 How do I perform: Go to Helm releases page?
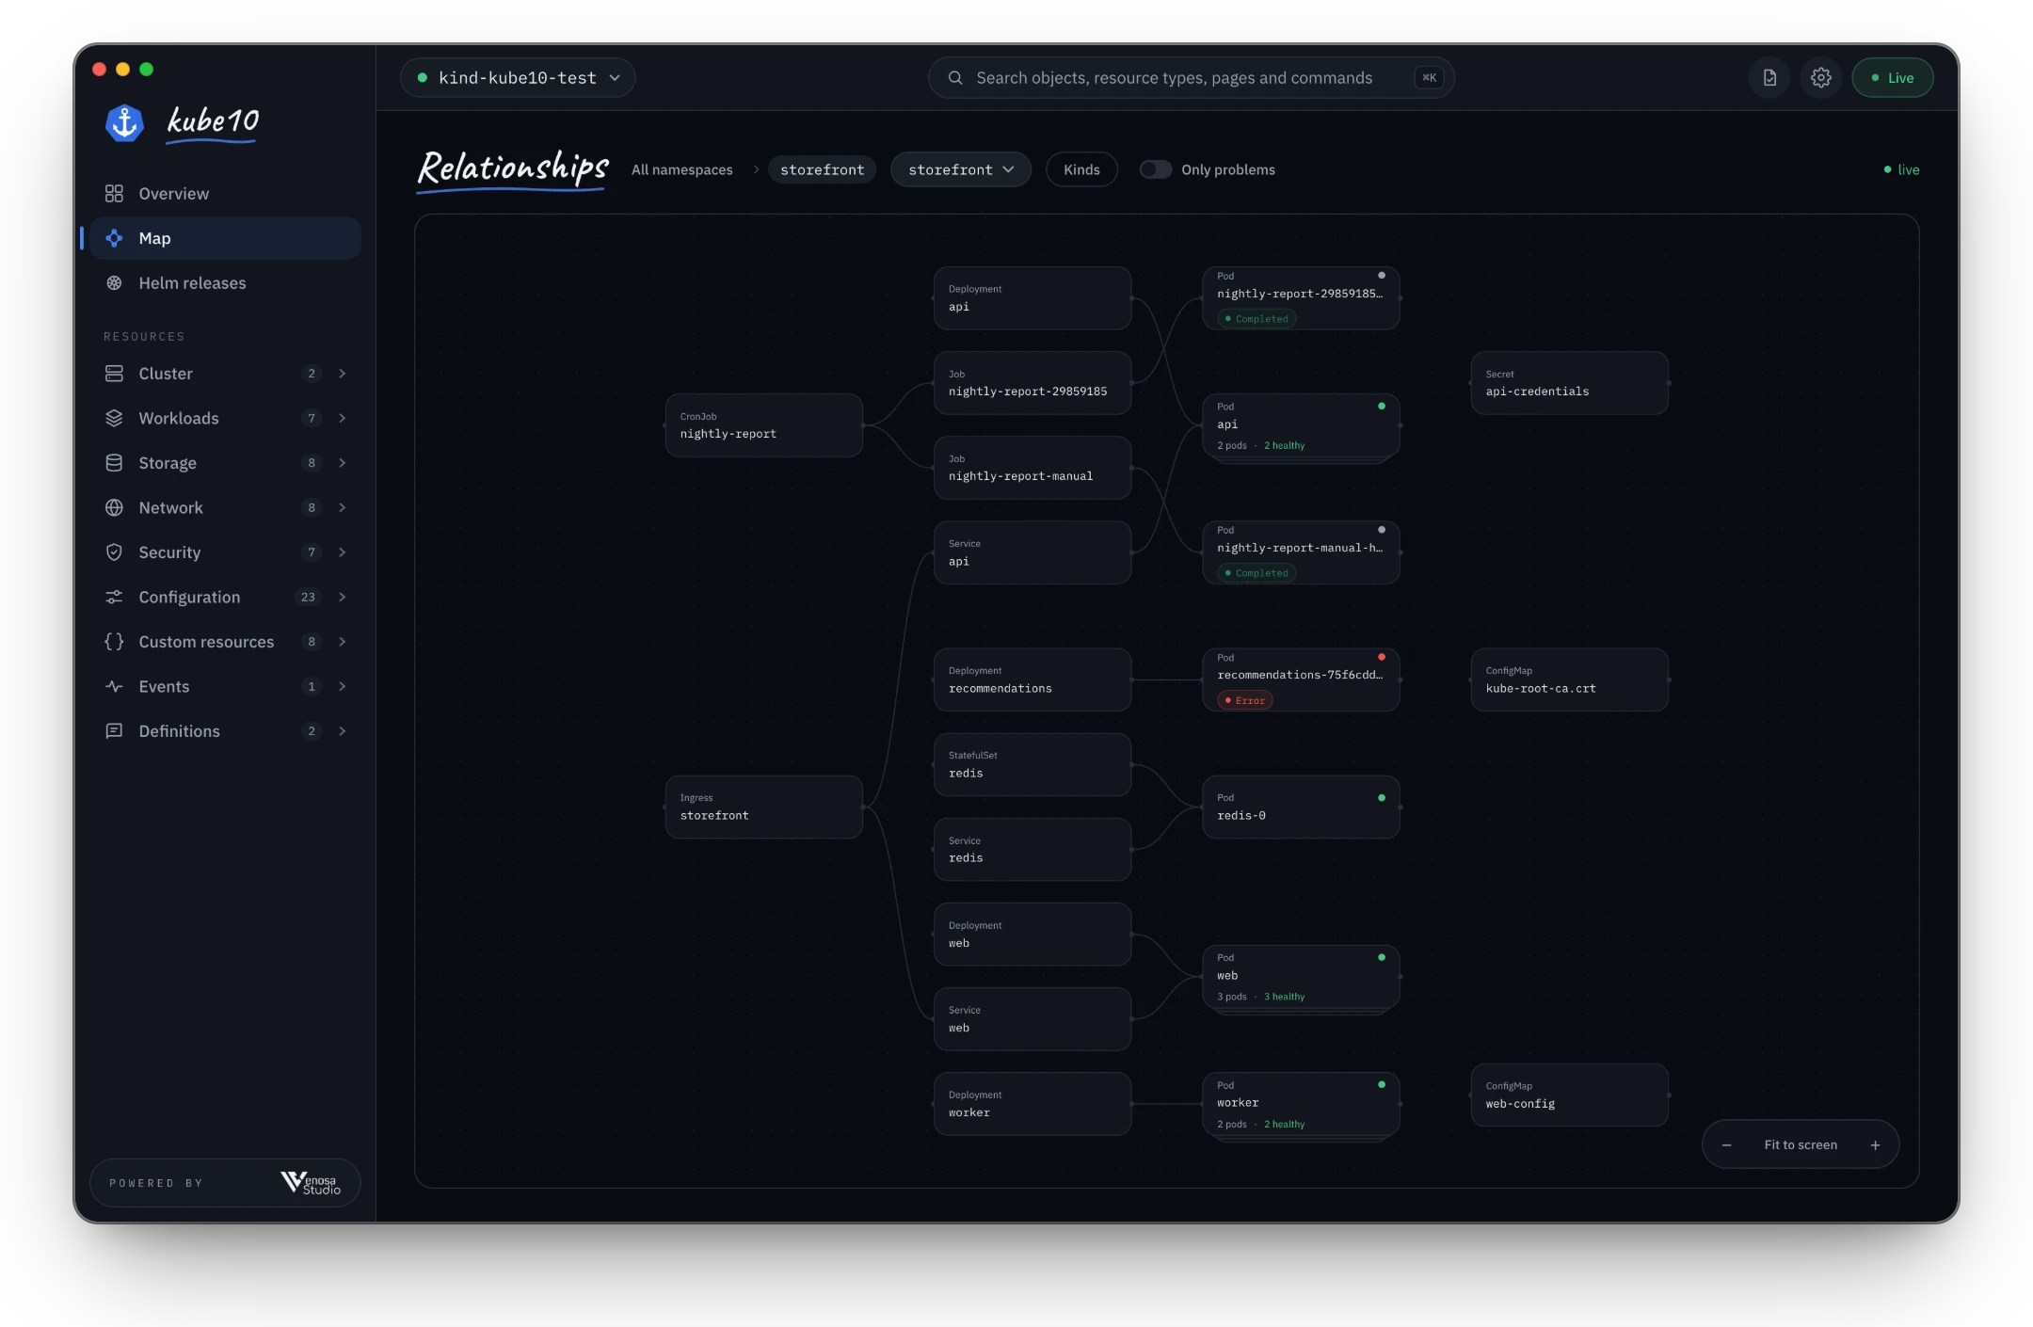click(226, 283)
